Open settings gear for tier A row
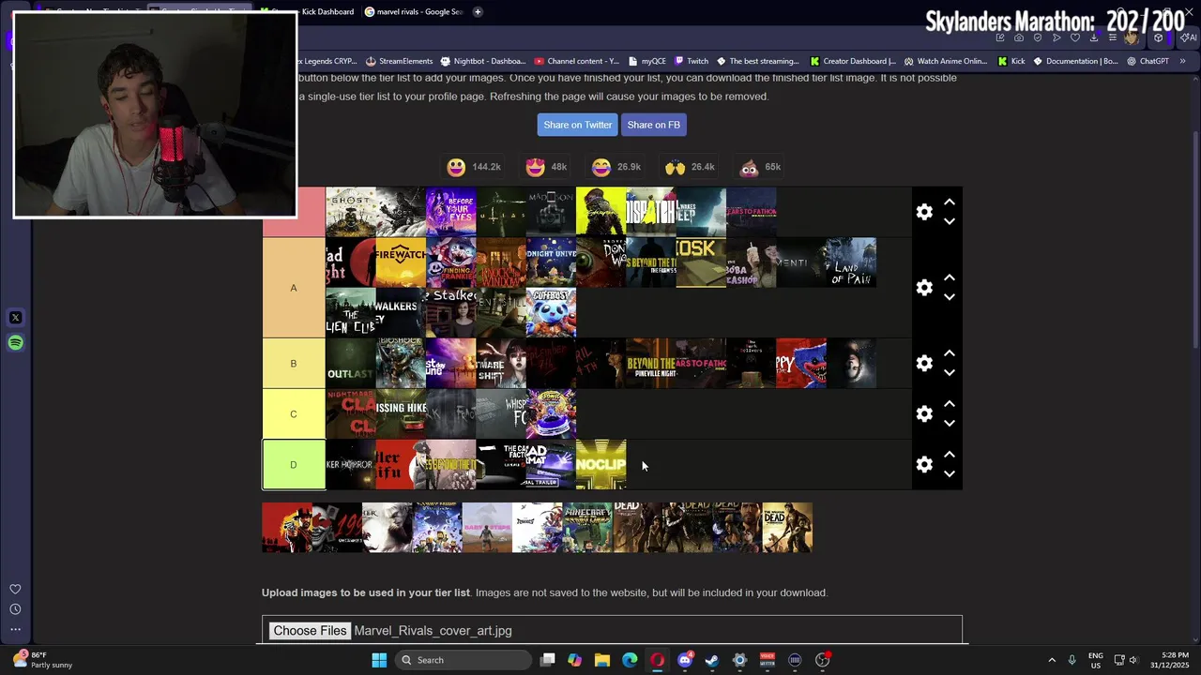Screen dimensions: 1201x675 tap(924, 288)
